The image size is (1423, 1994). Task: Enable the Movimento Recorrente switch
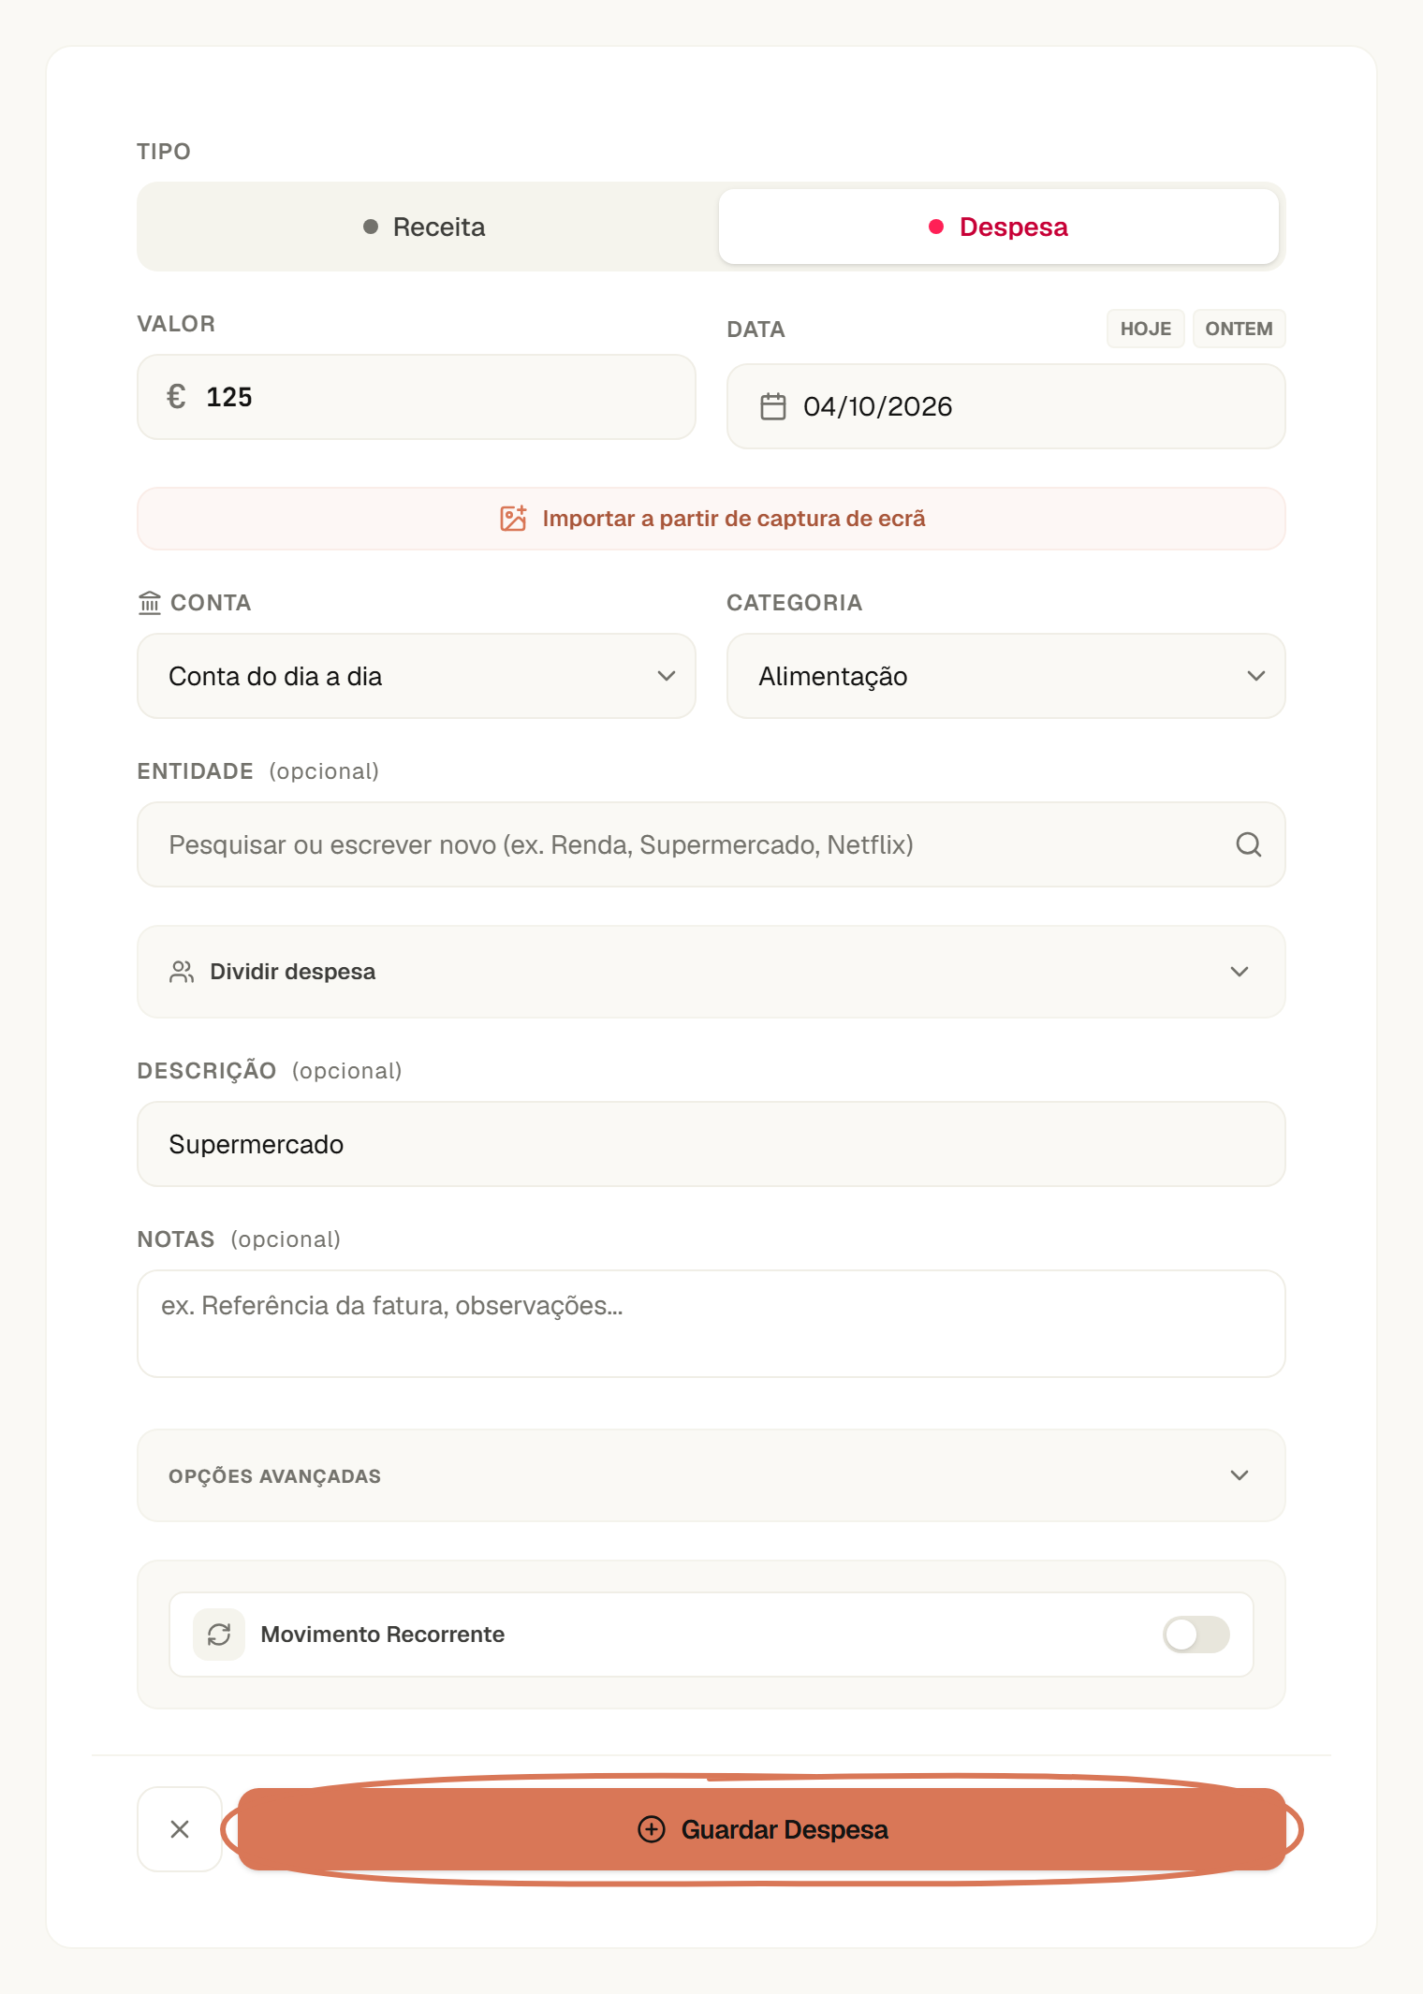(x=1196, y=1635)
